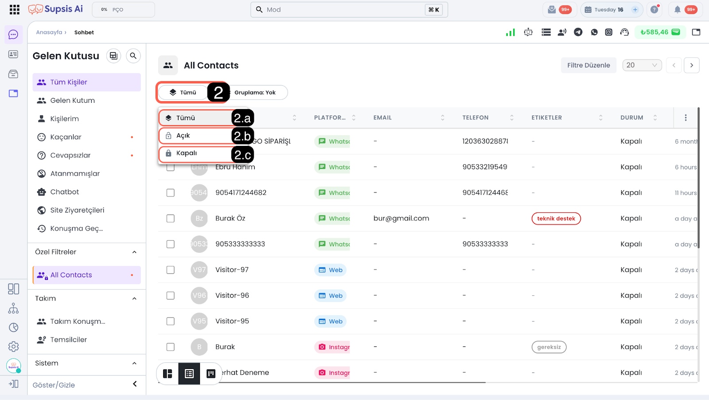Open the settings gear in left sidebar

[x=14, y=346]
